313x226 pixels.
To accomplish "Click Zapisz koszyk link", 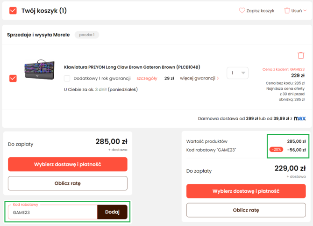I will tap(260, 11).
